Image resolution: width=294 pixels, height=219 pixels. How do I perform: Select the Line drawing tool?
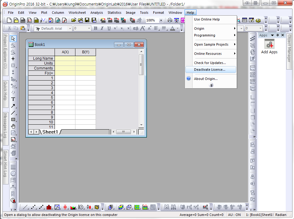click(x=13, y=113)
